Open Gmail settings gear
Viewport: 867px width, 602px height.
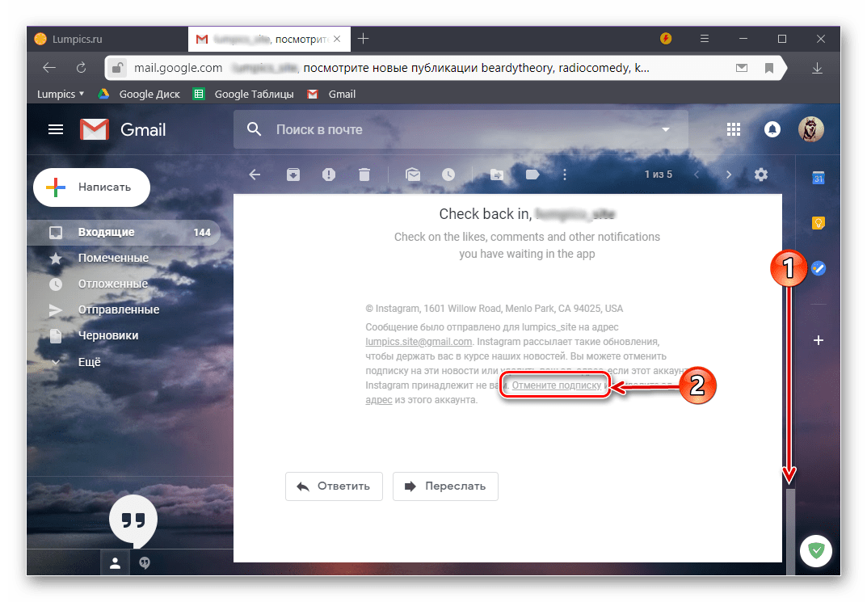(761, 175)
